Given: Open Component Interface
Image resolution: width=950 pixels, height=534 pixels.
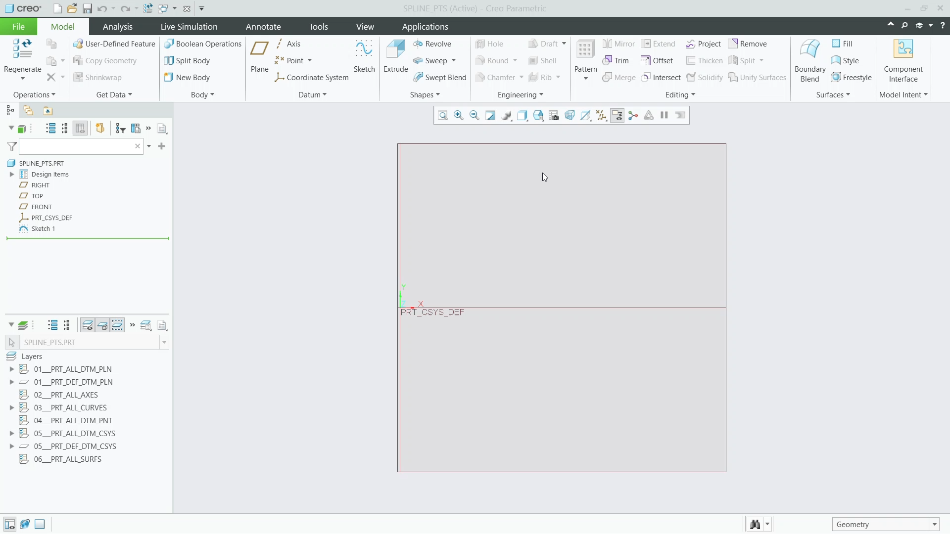Looking at the screenshot, I should 903,60.
